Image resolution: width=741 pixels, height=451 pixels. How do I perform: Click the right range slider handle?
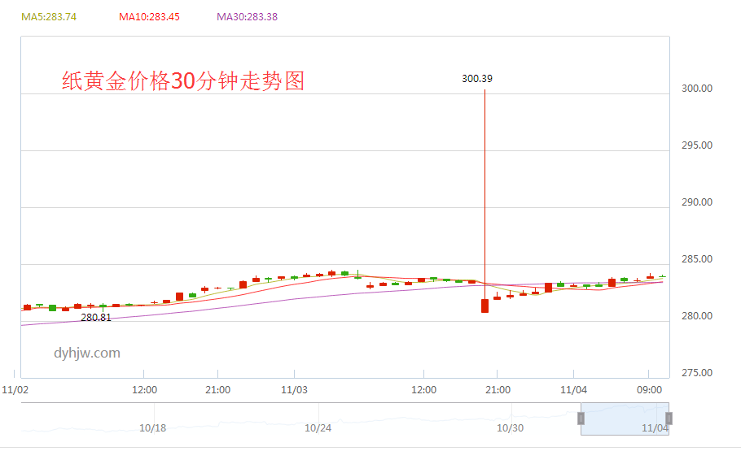click(669, 418)
